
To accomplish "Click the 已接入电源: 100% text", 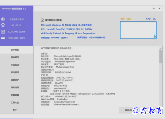I will pyautogui.click(x=17, y=38).
